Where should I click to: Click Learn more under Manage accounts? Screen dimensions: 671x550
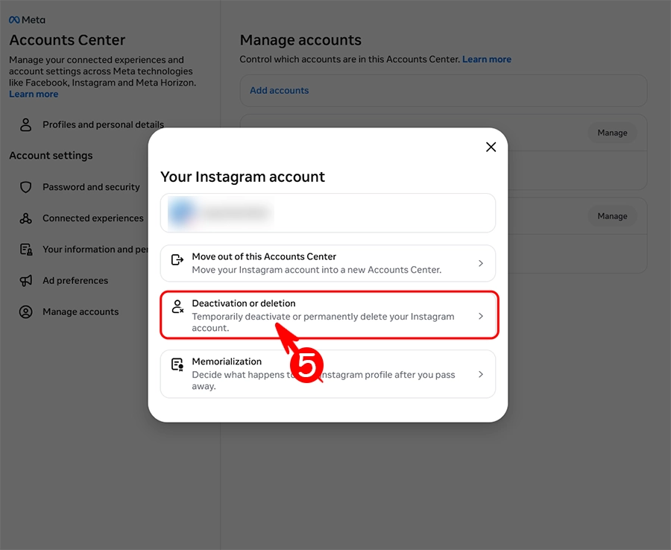487,59
